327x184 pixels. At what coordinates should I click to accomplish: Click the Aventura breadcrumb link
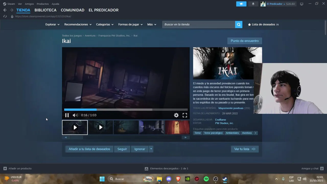(x=90, y=36)
